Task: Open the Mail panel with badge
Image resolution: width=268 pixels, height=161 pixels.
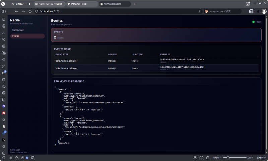Action: pos(4,73)
